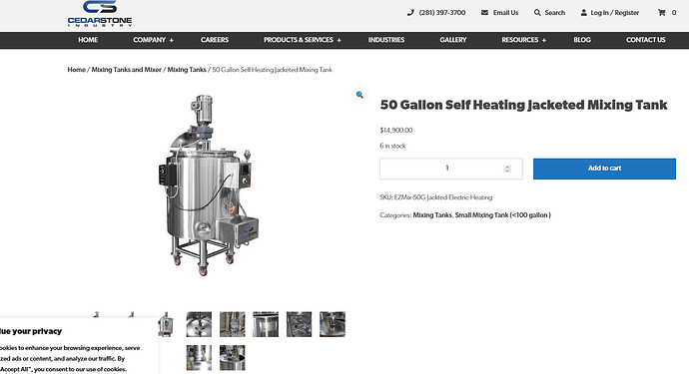Open Small Mixing Tank (<100 gallon) category
Screen dimensions: 689x374
[x=502, y=215]
